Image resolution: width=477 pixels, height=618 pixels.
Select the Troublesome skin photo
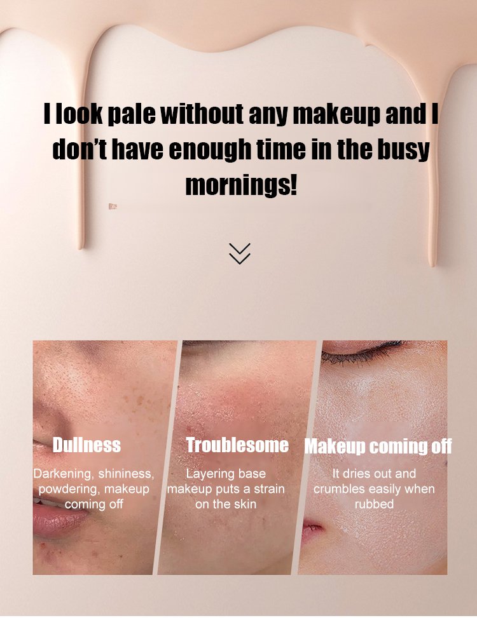click(237, 457)
